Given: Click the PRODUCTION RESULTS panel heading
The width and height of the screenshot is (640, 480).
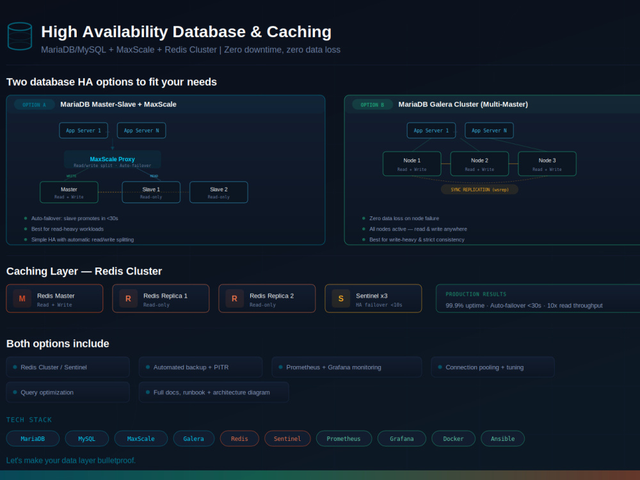Looking at the screenshot, I should click(x=476, y=294).
